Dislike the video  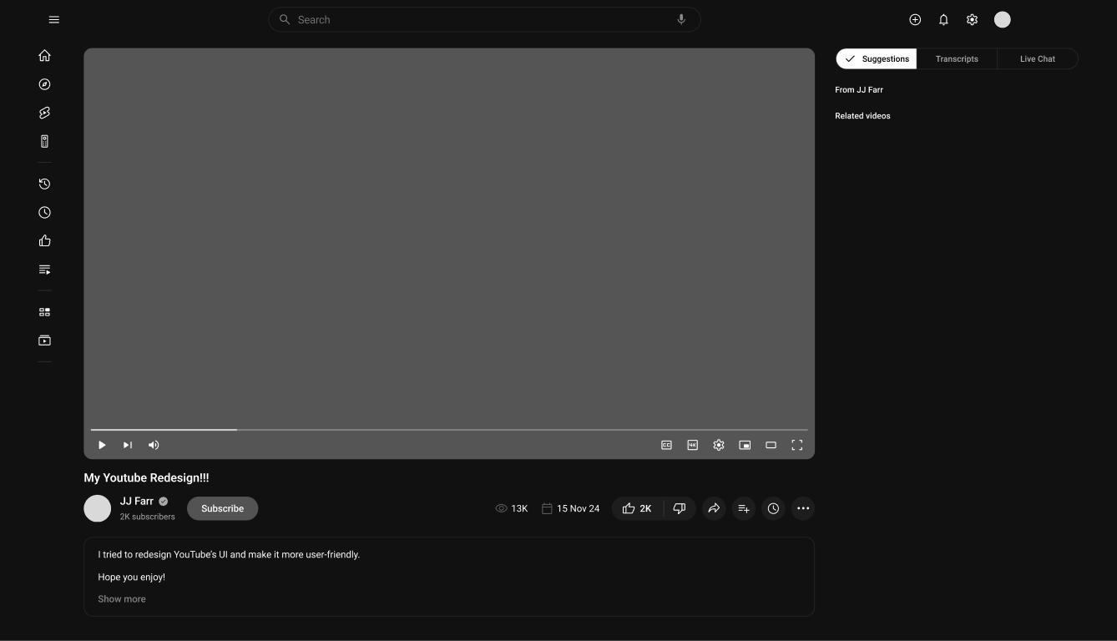[680, 508]
